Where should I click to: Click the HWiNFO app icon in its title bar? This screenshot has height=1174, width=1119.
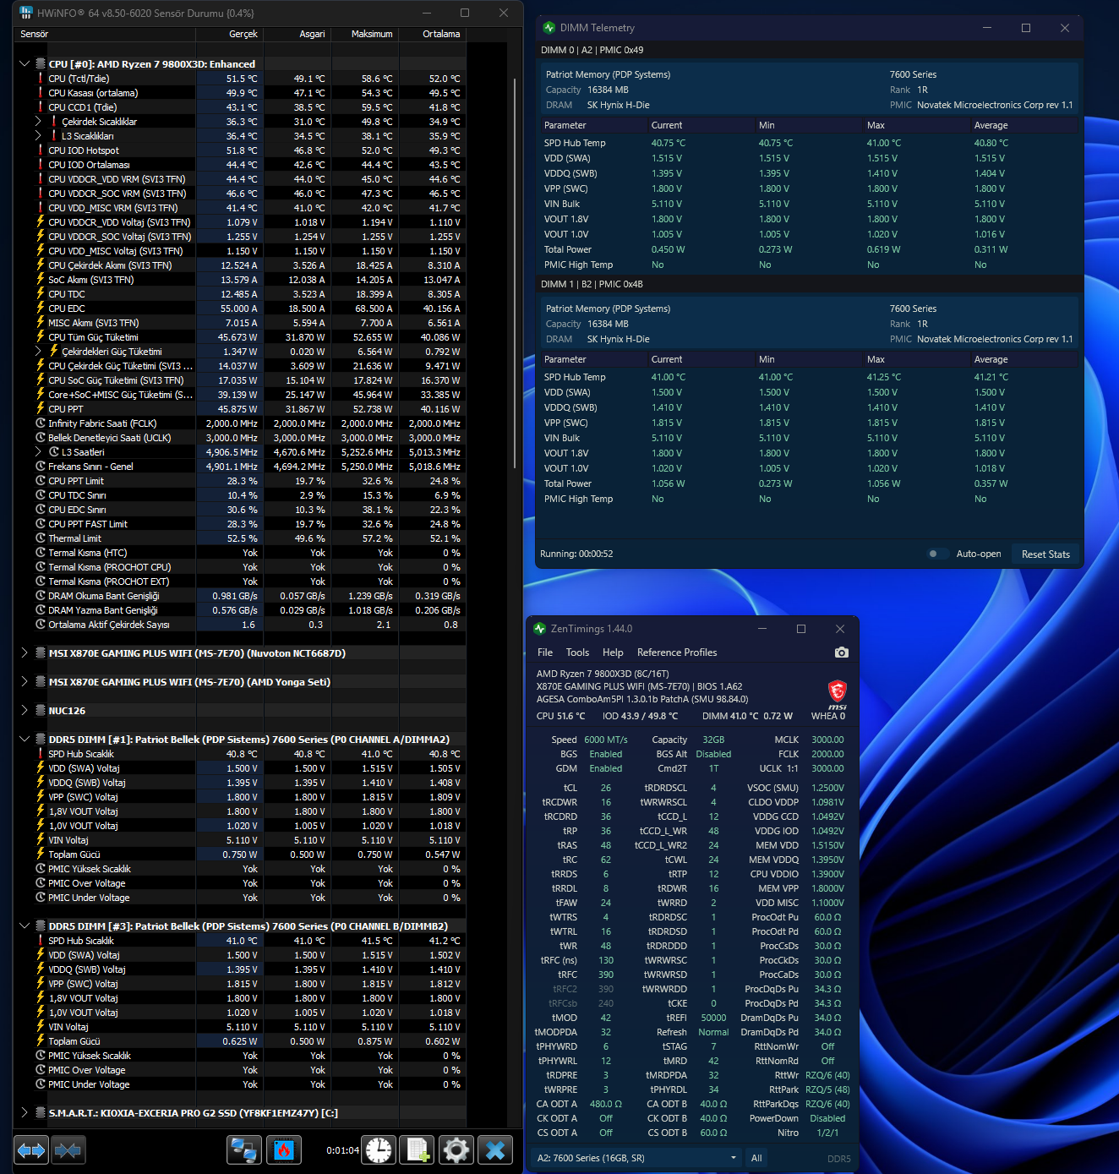point(26,13)
